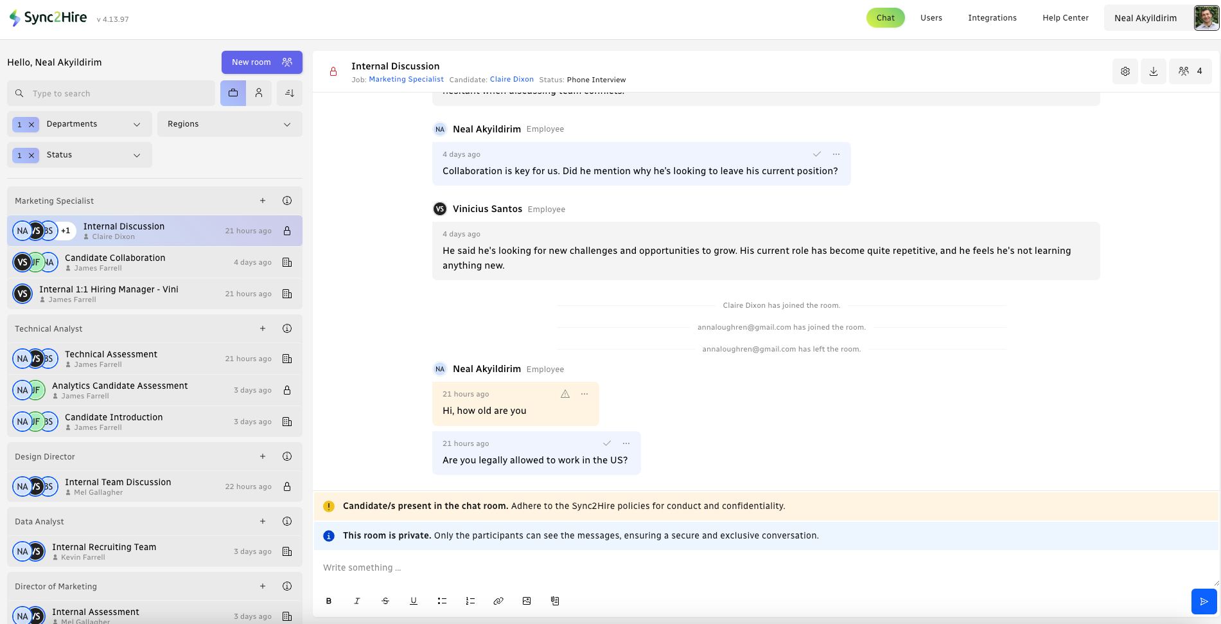1221x624 pixels.
Task: Open the Integrations tab
Action: (992, 18)
